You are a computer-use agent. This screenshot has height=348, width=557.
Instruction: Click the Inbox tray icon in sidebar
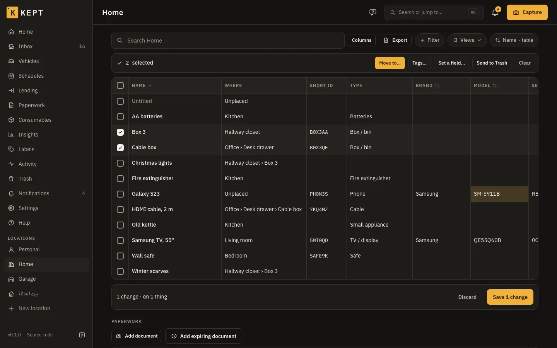point(11,46)
